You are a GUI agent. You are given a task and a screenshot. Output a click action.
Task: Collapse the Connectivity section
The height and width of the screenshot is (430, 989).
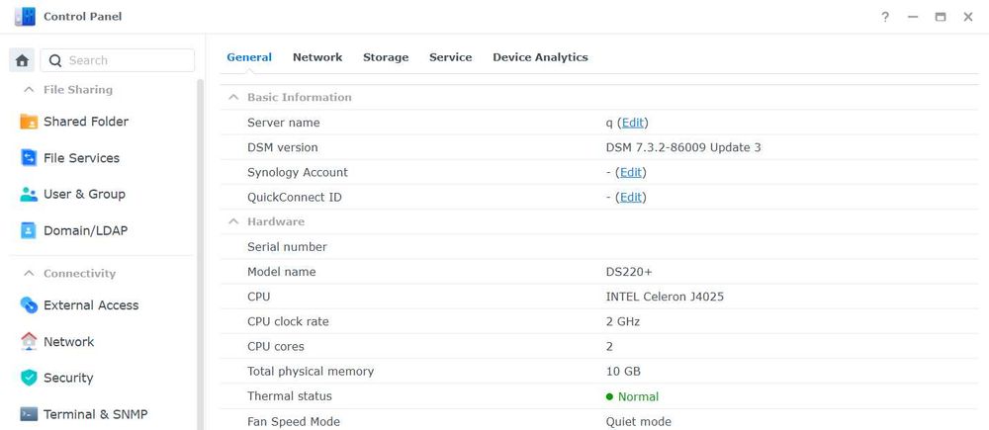(29, 274)
